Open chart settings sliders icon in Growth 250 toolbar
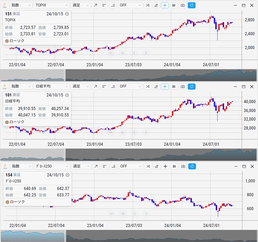258x242 pixels. point(174,166)
